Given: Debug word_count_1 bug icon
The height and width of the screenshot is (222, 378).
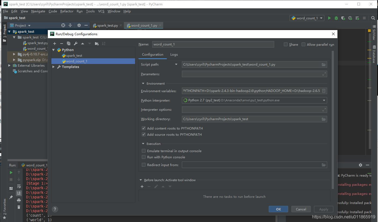Looking at the screenshot, I should point(336,18).
